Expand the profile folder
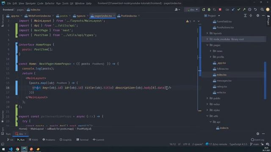 (210, 57)
